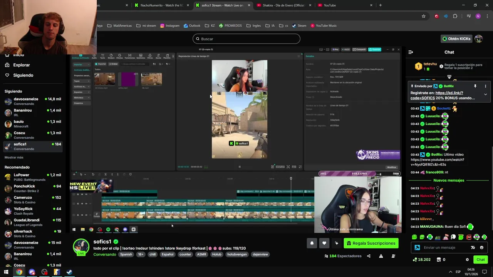Open the emote picker smiley icon

point(481,247)
